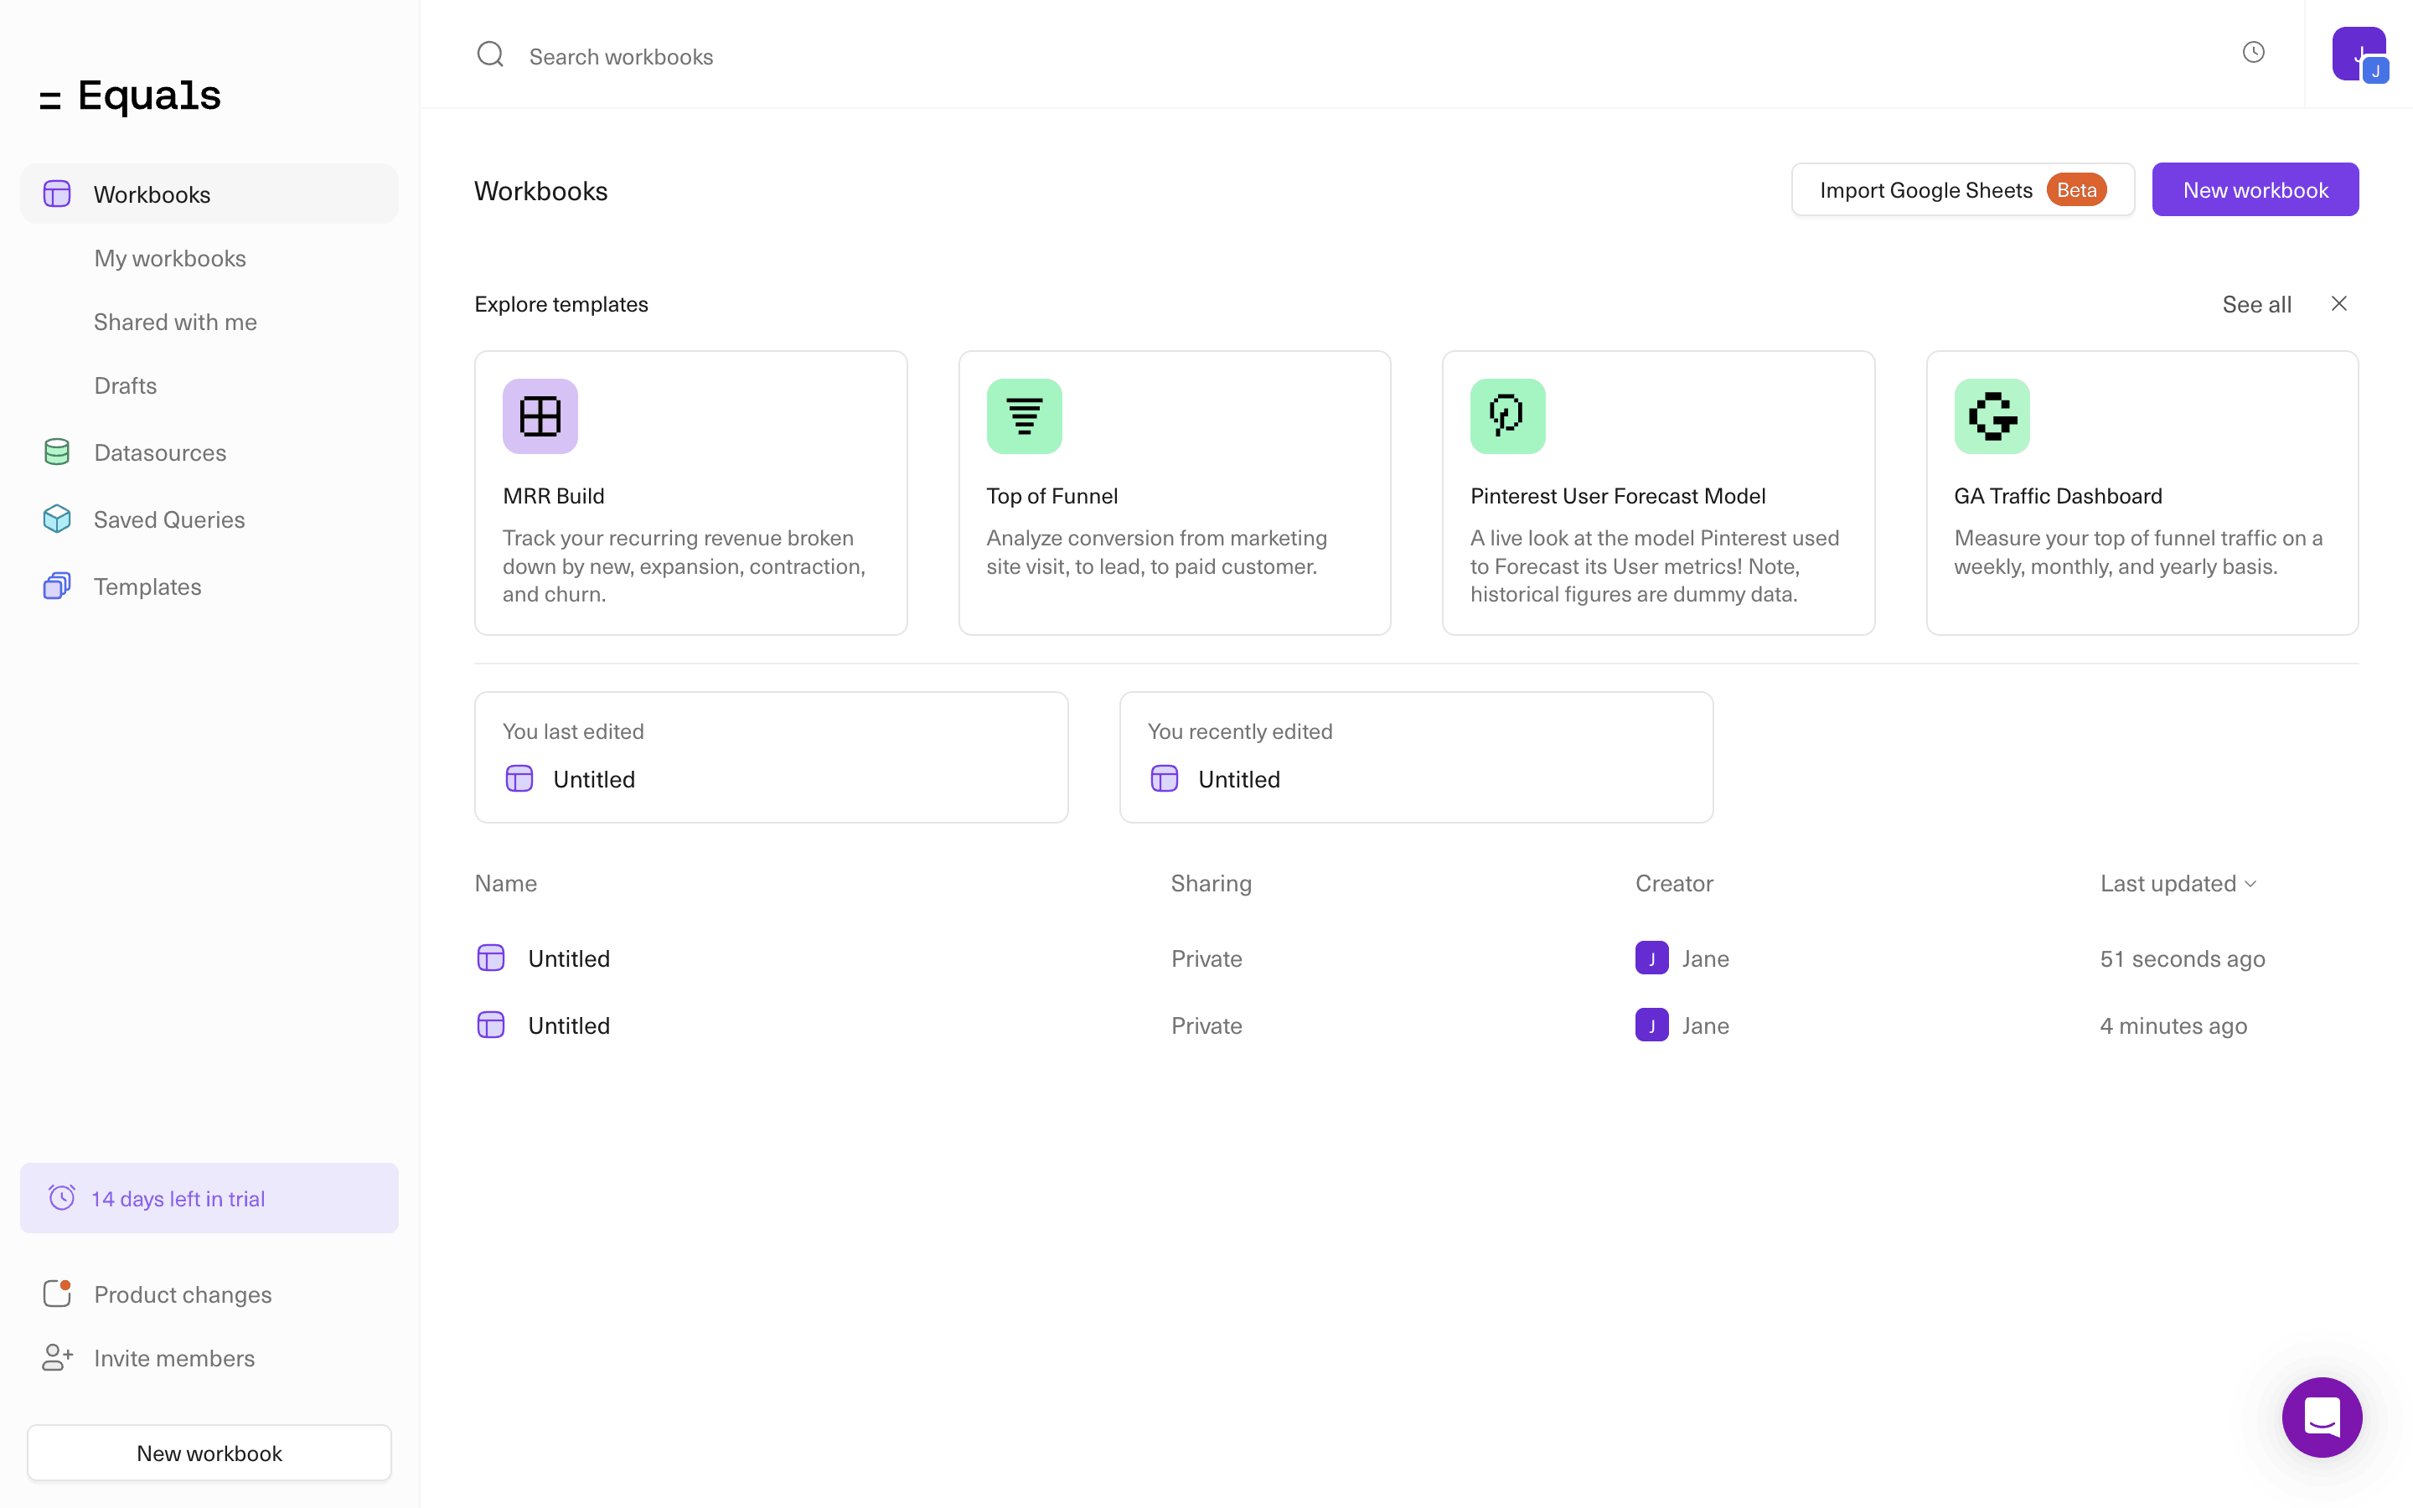Go to Shared with me

click(x=174, y=323)
